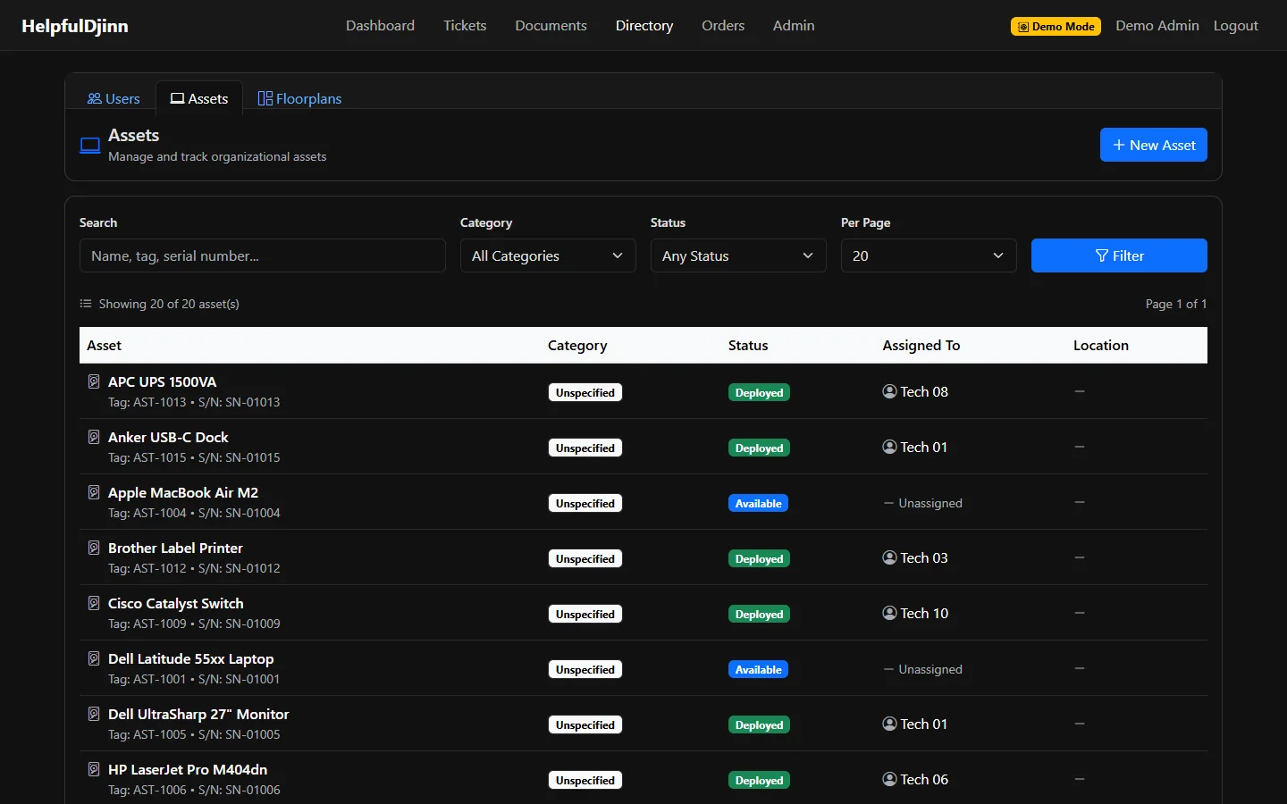Image resolution: width=1287 pixels, height=804 pixels.
Task: Open the Cisco Catalyst Switch asset
Action: click(x=176, y=603)
